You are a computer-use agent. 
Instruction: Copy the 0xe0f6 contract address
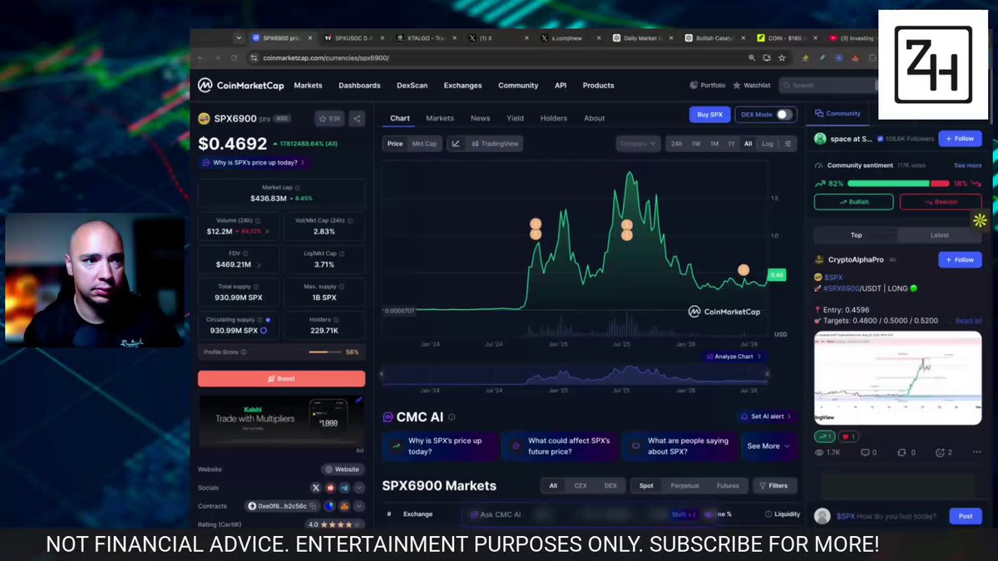pos(314,505)
